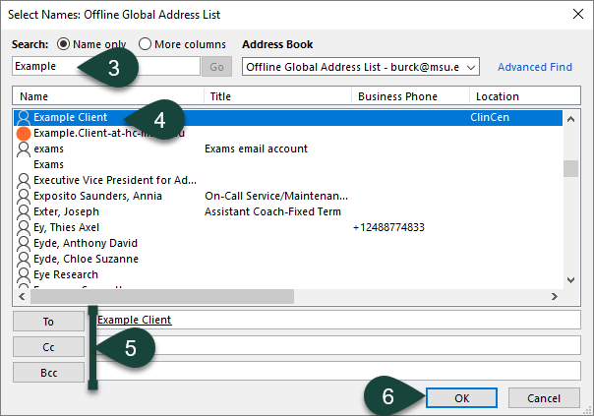Image resolution: width=594 pixels, height=416 pixels.
Task: Open the Advanced Find link
Action: click(534, 67)
